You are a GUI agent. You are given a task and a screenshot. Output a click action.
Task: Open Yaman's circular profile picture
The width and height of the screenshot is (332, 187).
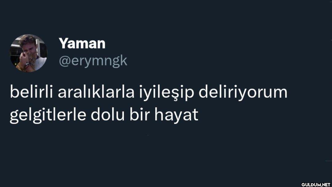(x=28, y=53)
